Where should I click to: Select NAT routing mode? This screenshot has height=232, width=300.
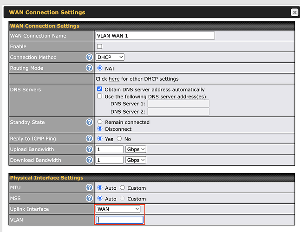(100, 68)
